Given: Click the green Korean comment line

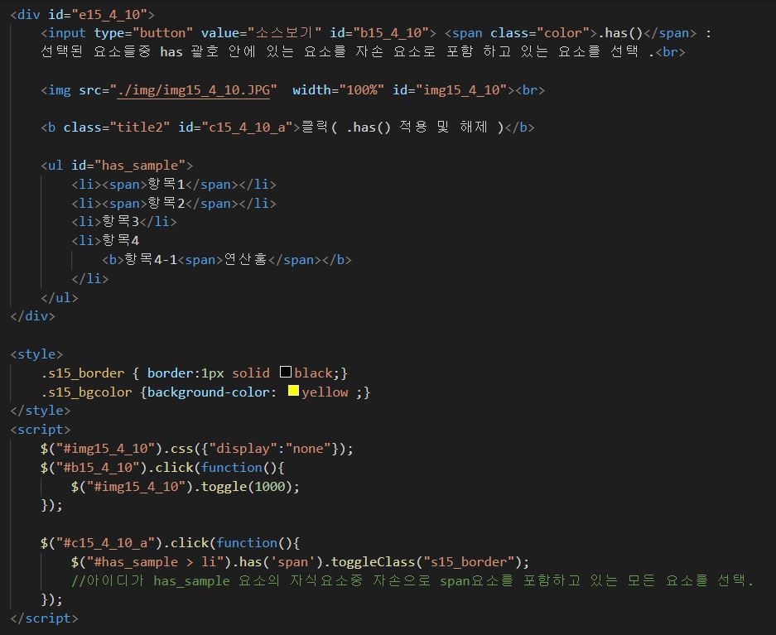Looking at the screenshot, I should click(412, 580).
